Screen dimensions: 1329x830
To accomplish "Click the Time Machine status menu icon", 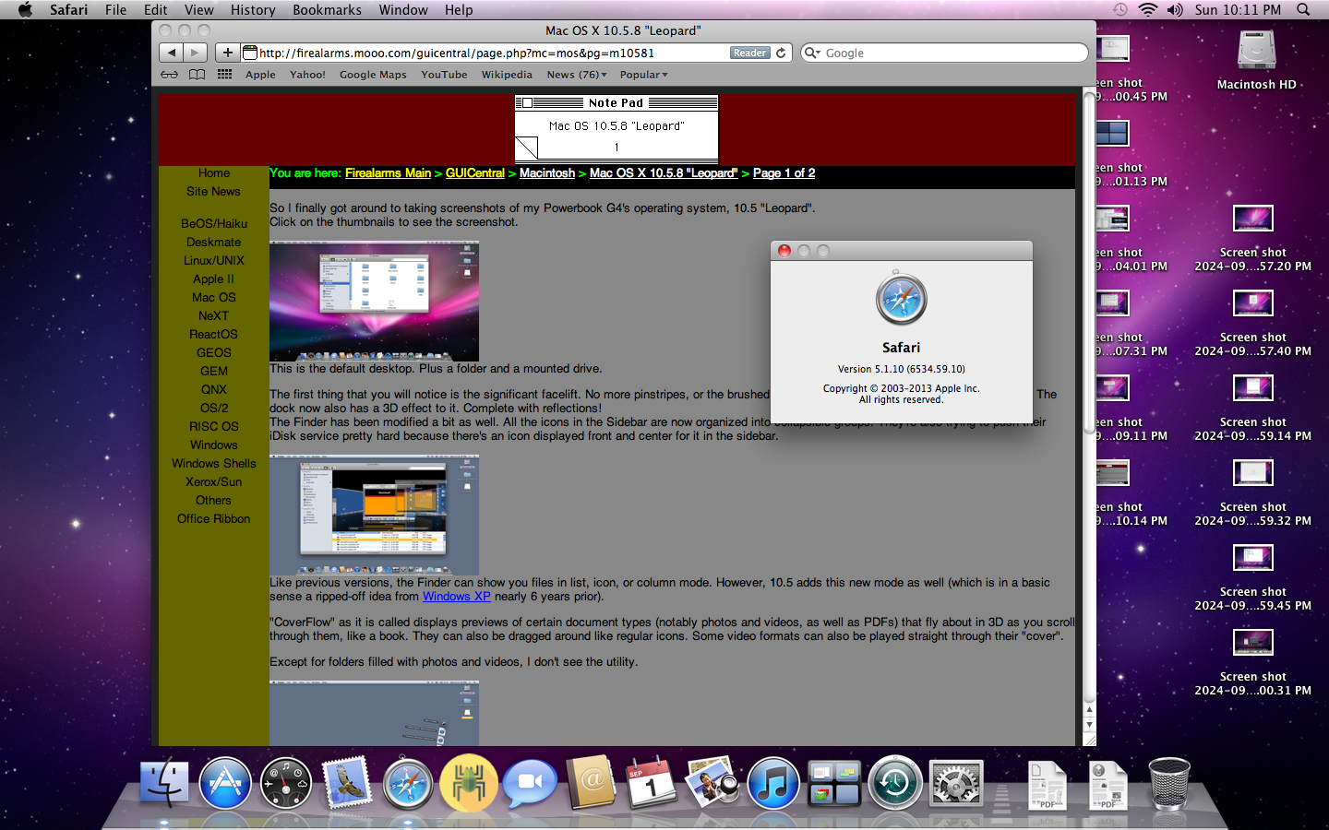I will click(1119, 9).
